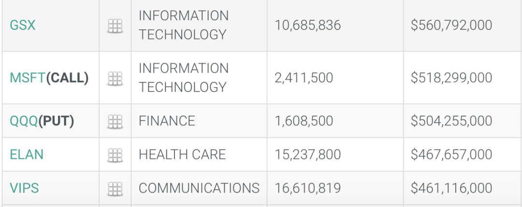Image resolution: width=522 pixels, height=207 pixels.
Task: Click the Health Care sector cell
Action: (182, 155)
